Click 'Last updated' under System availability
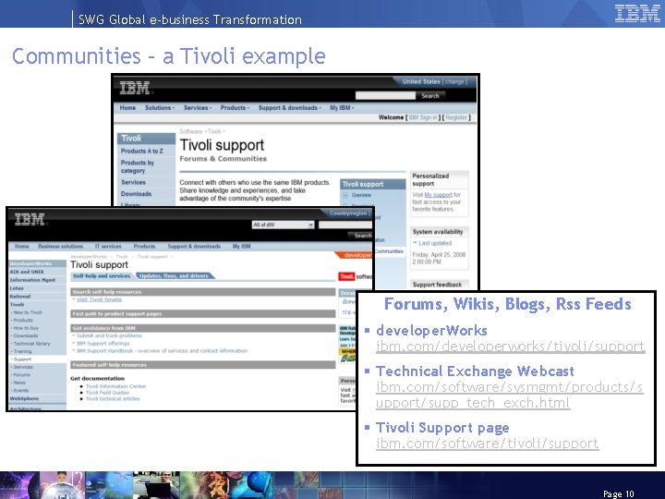The image size is (665, 499). click(435, 243)
